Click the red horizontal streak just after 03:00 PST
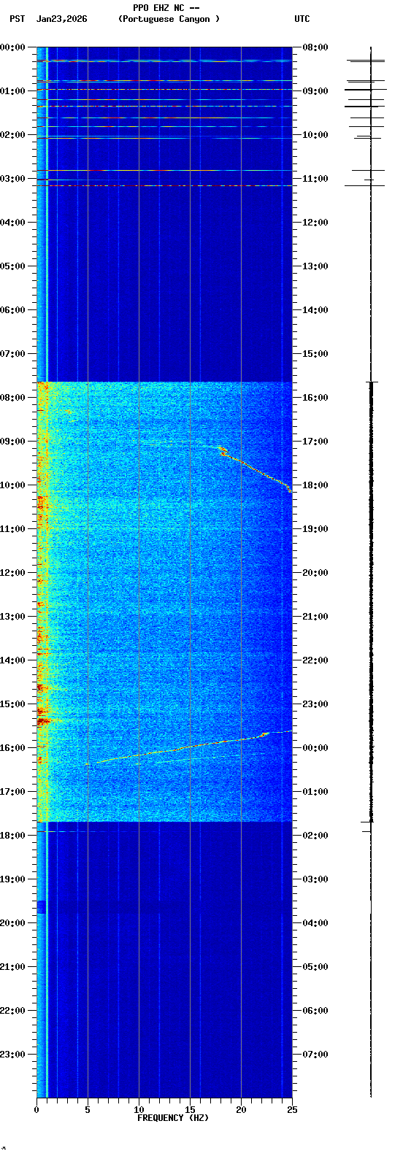The width and height of the screenshot is (403, 1156). 164,185
